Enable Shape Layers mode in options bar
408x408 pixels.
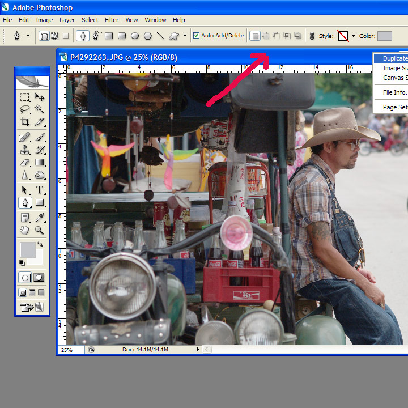point(44,36)
